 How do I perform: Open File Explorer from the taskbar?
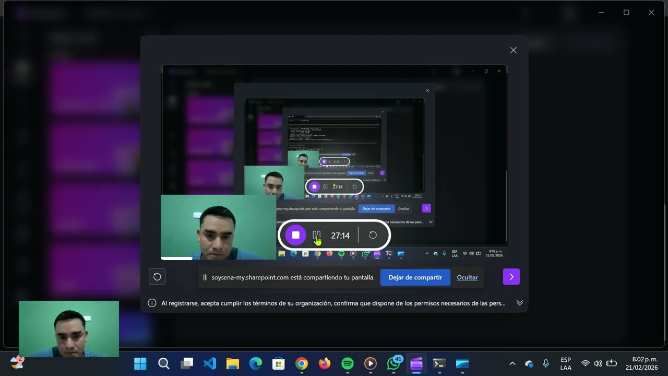click(233, 363)
